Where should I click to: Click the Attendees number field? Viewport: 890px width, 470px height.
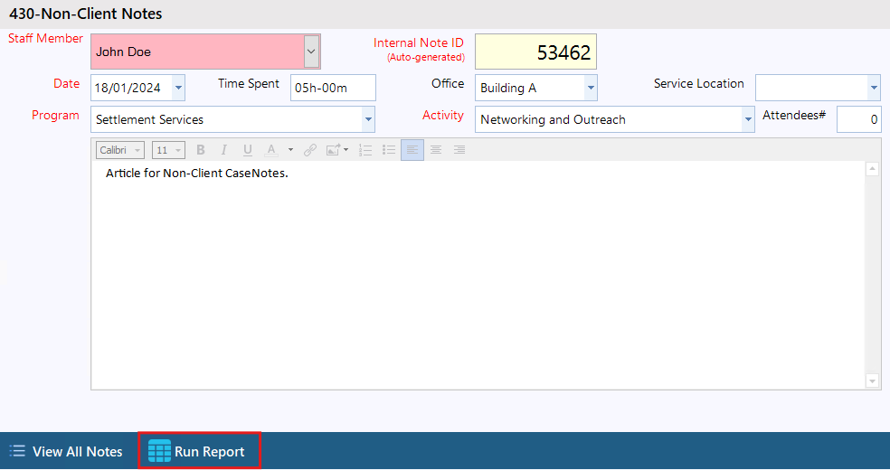click(858, 119)
